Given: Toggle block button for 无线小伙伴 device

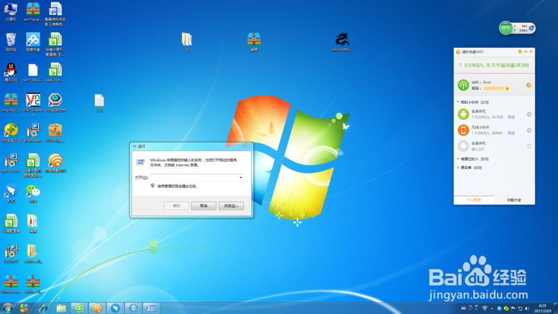Looking at the screenshot, I should pos(529,130).
